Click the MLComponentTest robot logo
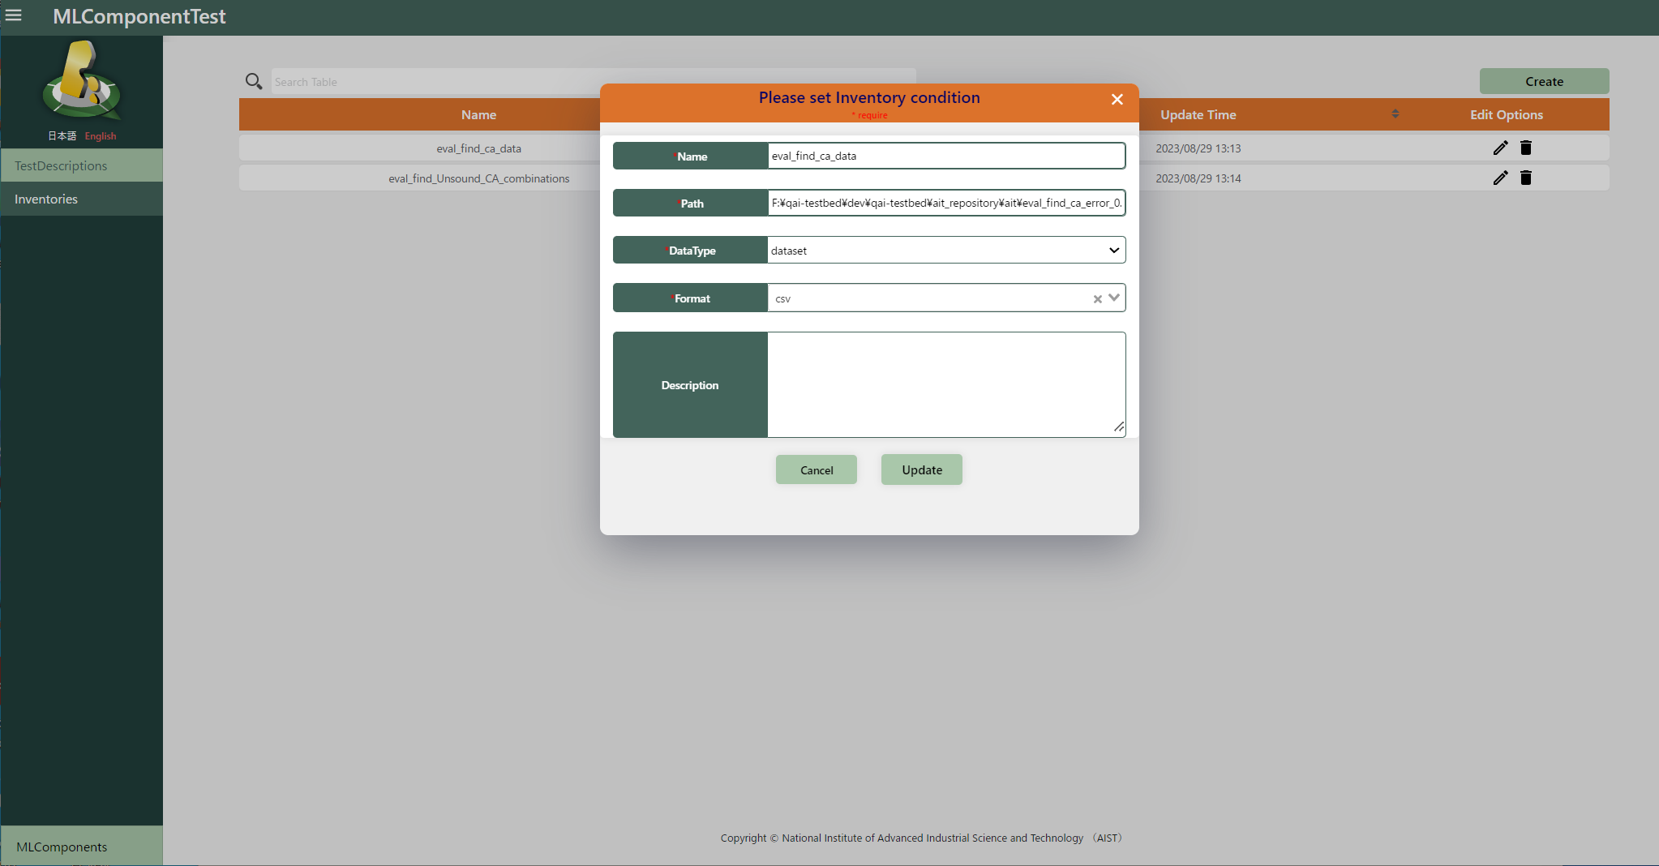 point(81,81)
